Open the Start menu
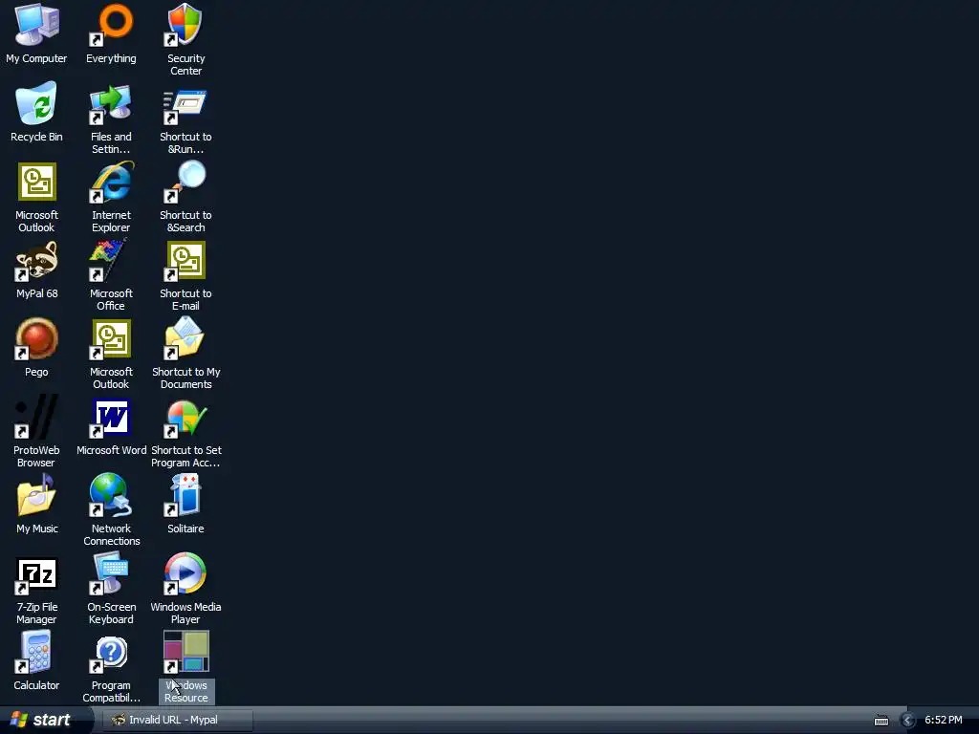Image resolution: width=979 pixels, height=734 pixels. (x=44, y=720)
